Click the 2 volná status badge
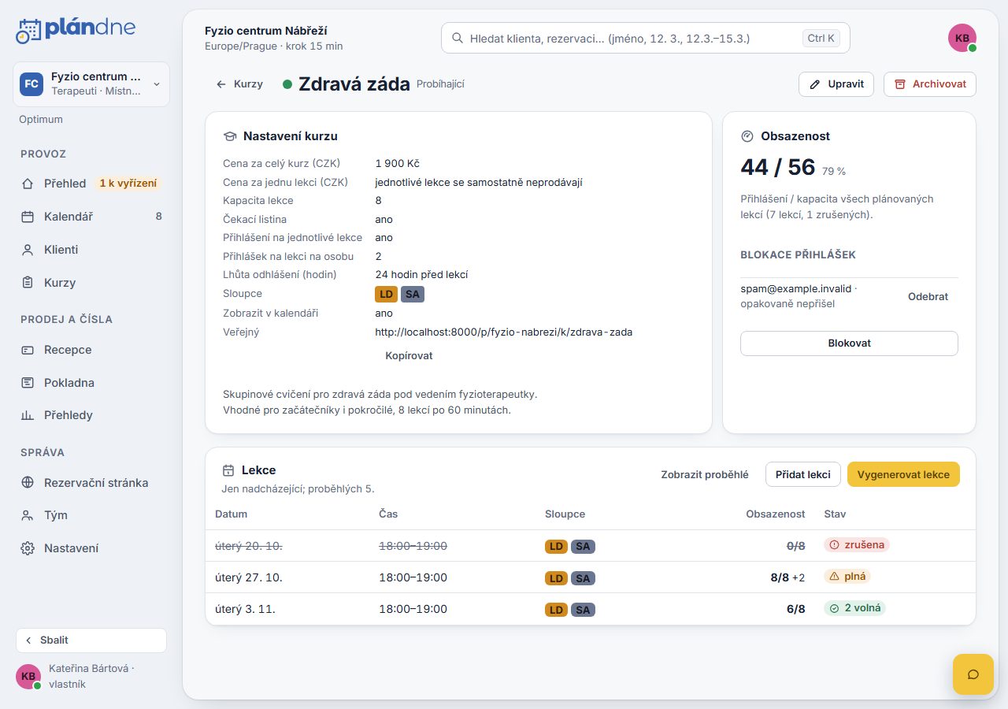 [855, 607]
